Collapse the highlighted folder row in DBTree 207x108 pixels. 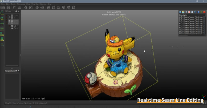[7, 23]
